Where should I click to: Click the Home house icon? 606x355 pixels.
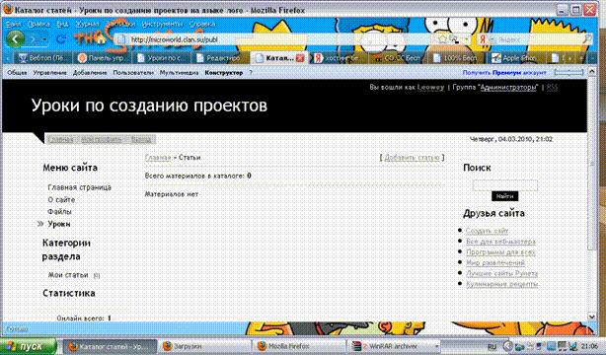(102, 38)
